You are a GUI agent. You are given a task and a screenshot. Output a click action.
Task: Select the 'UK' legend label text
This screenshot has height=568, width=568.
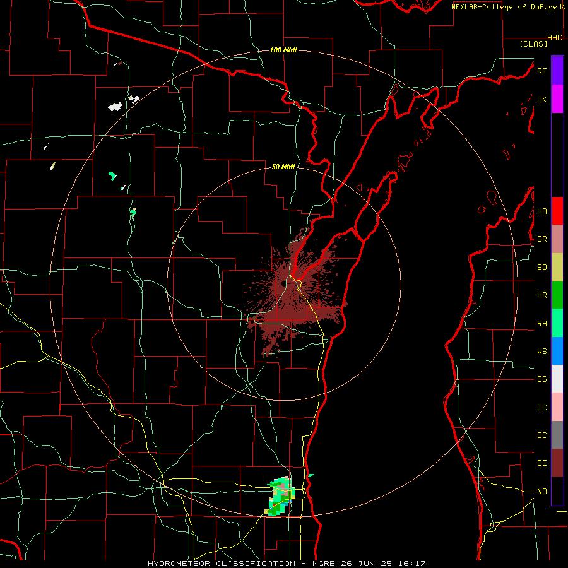[541, 99]
